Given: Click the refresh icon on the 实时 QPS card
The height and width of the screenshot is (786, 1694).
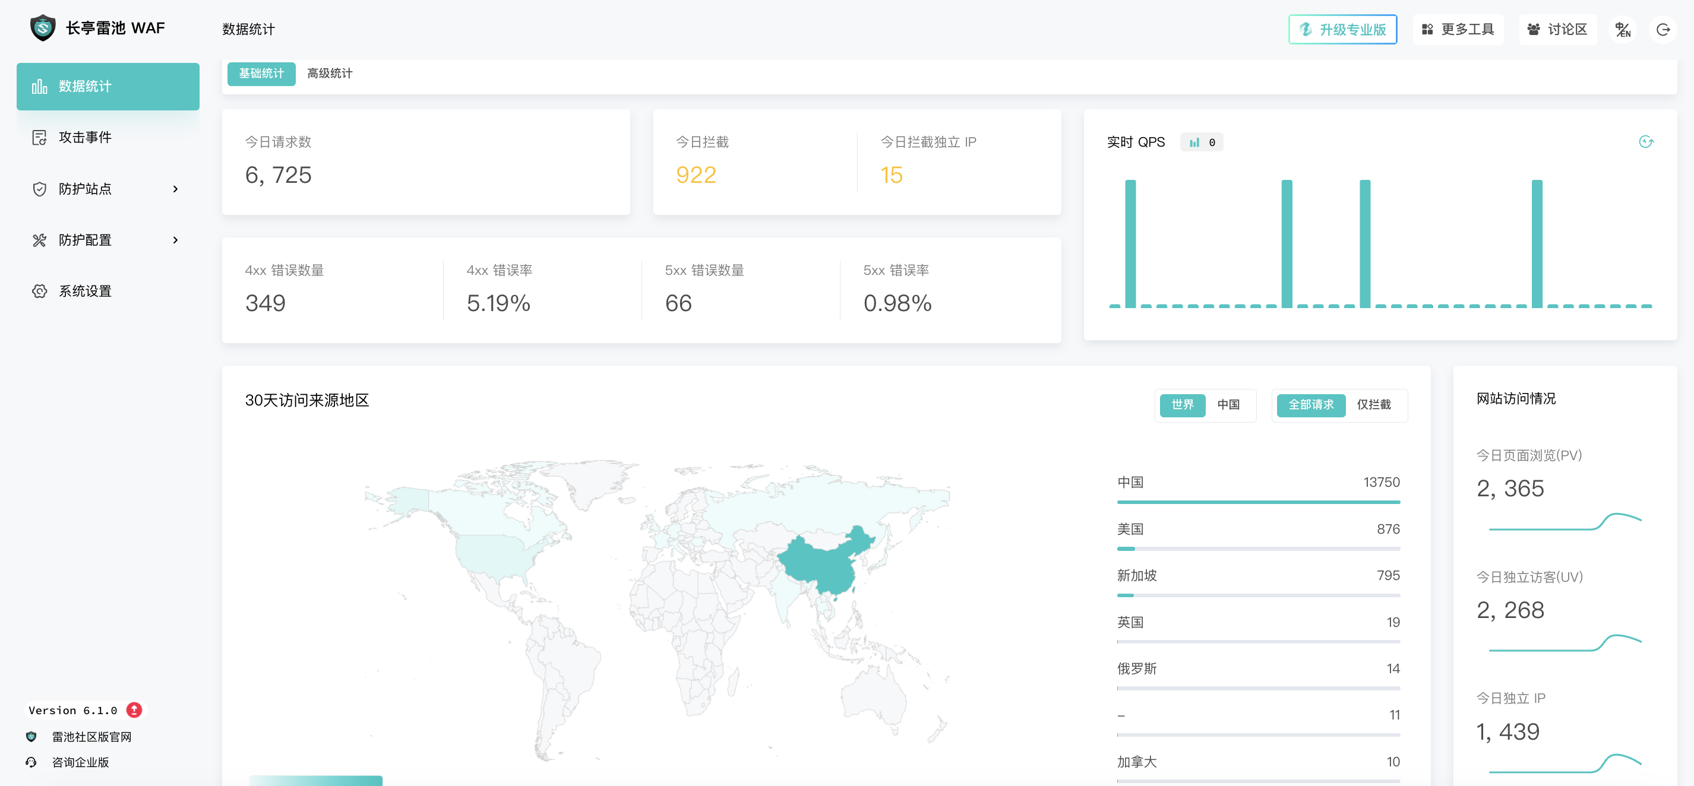Looking at the screenshot, I should [x=1645, y=142].
